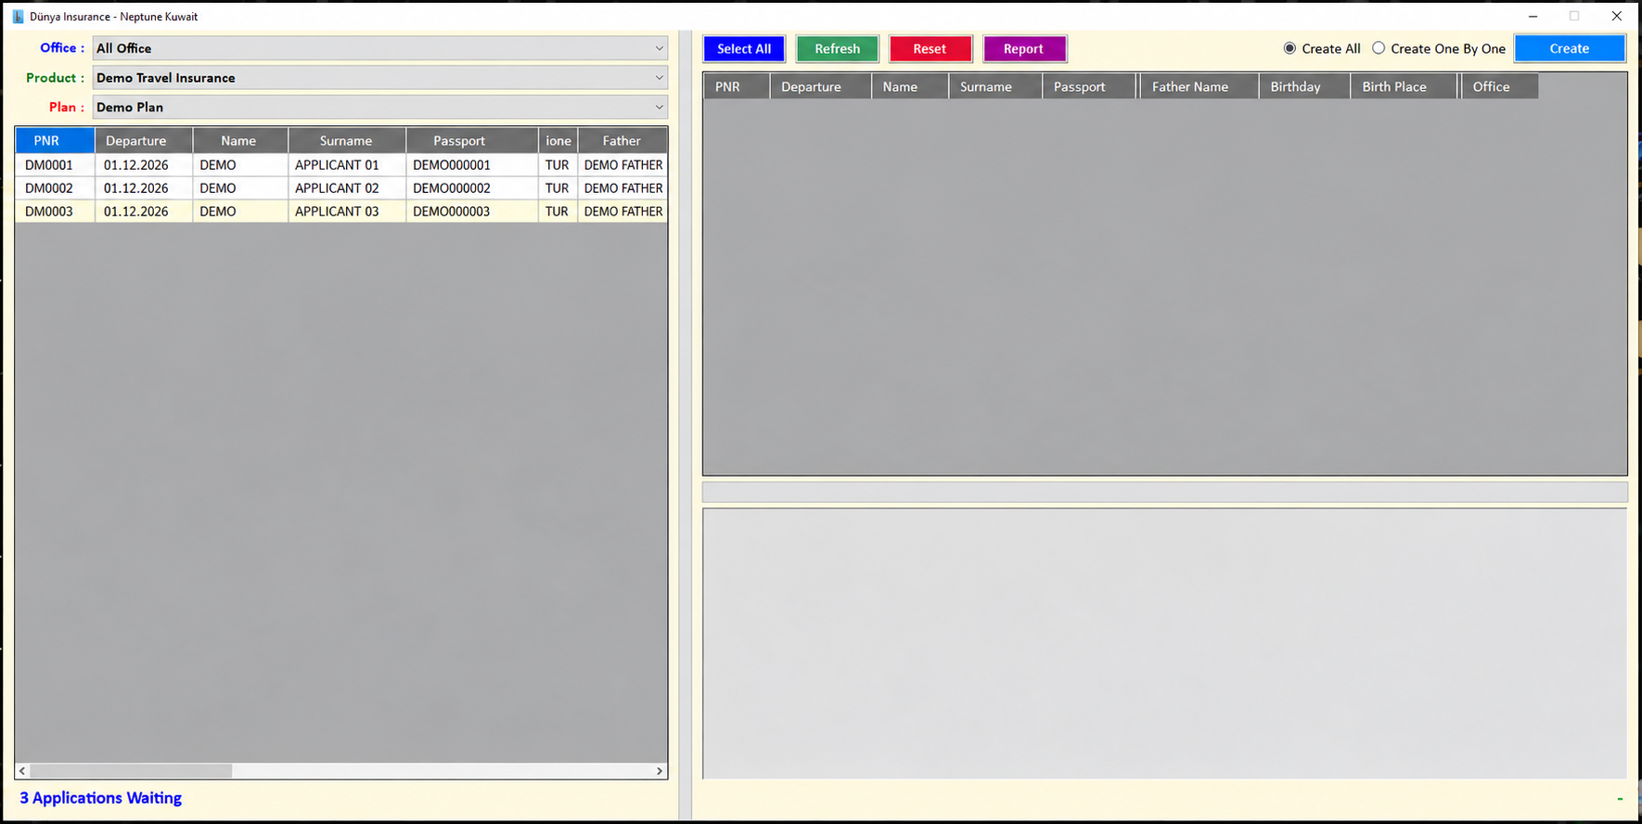The image size is (1642, 824).
Task: Click the Office header in right table
Action: (x=1499, y=86)
